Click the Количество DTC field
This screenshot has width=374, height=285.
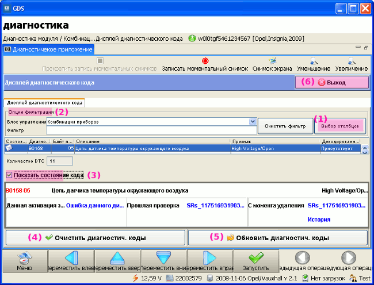pos(60,161)
